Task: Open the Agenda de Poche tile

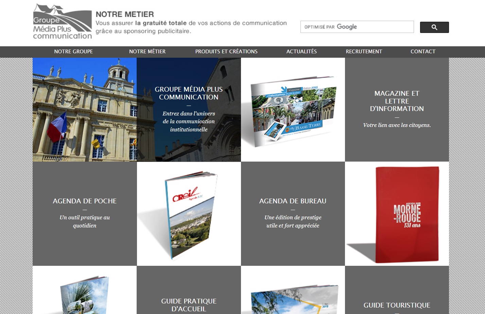Action: coord(85,214)
